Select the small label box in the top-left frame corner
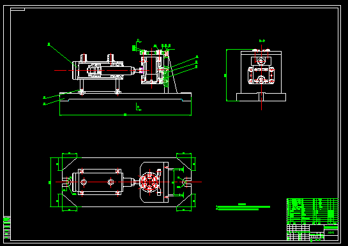 [17, 10]
